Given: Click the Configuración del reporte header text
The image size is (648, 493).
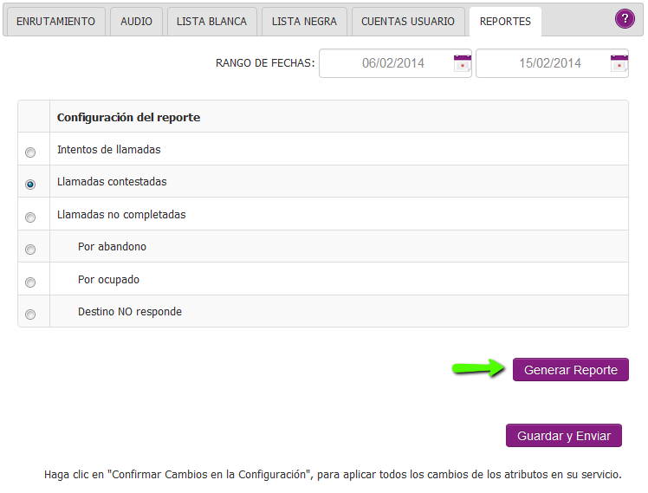Looking at the screenshot, I should [x=128, y=117].
